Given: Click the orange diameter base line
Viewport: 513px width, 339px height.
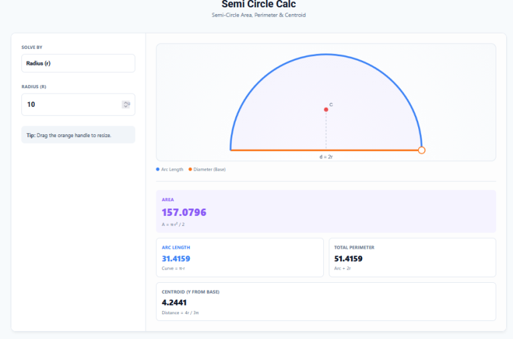Looking at the screenshot, I should coord(324,150).
